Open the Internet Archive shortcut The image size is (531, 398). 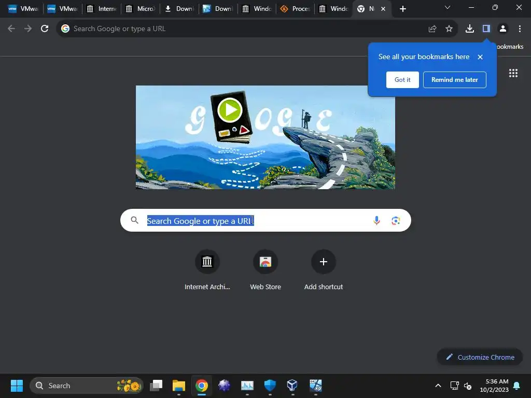click(207, 270)
